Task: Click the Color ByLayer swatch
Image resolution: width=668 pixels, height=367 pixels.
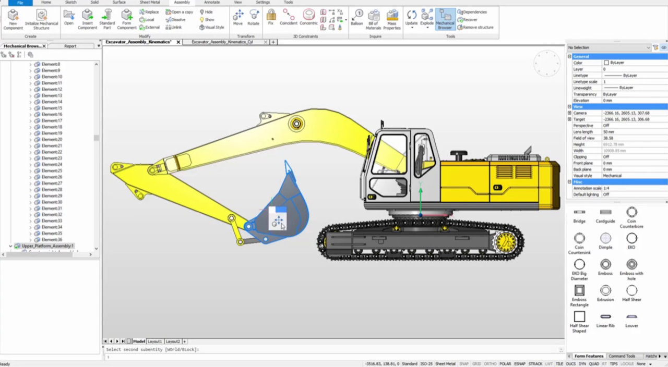Action: click(606, 63)
